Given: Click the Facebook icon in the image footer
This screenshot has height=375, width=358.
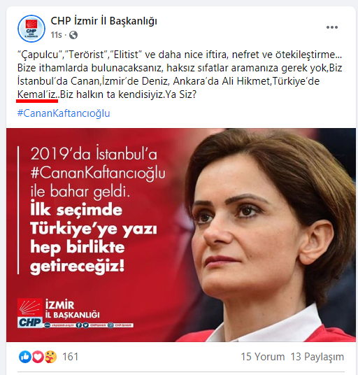Looking at the screenshot, I should tap(79, 325).
